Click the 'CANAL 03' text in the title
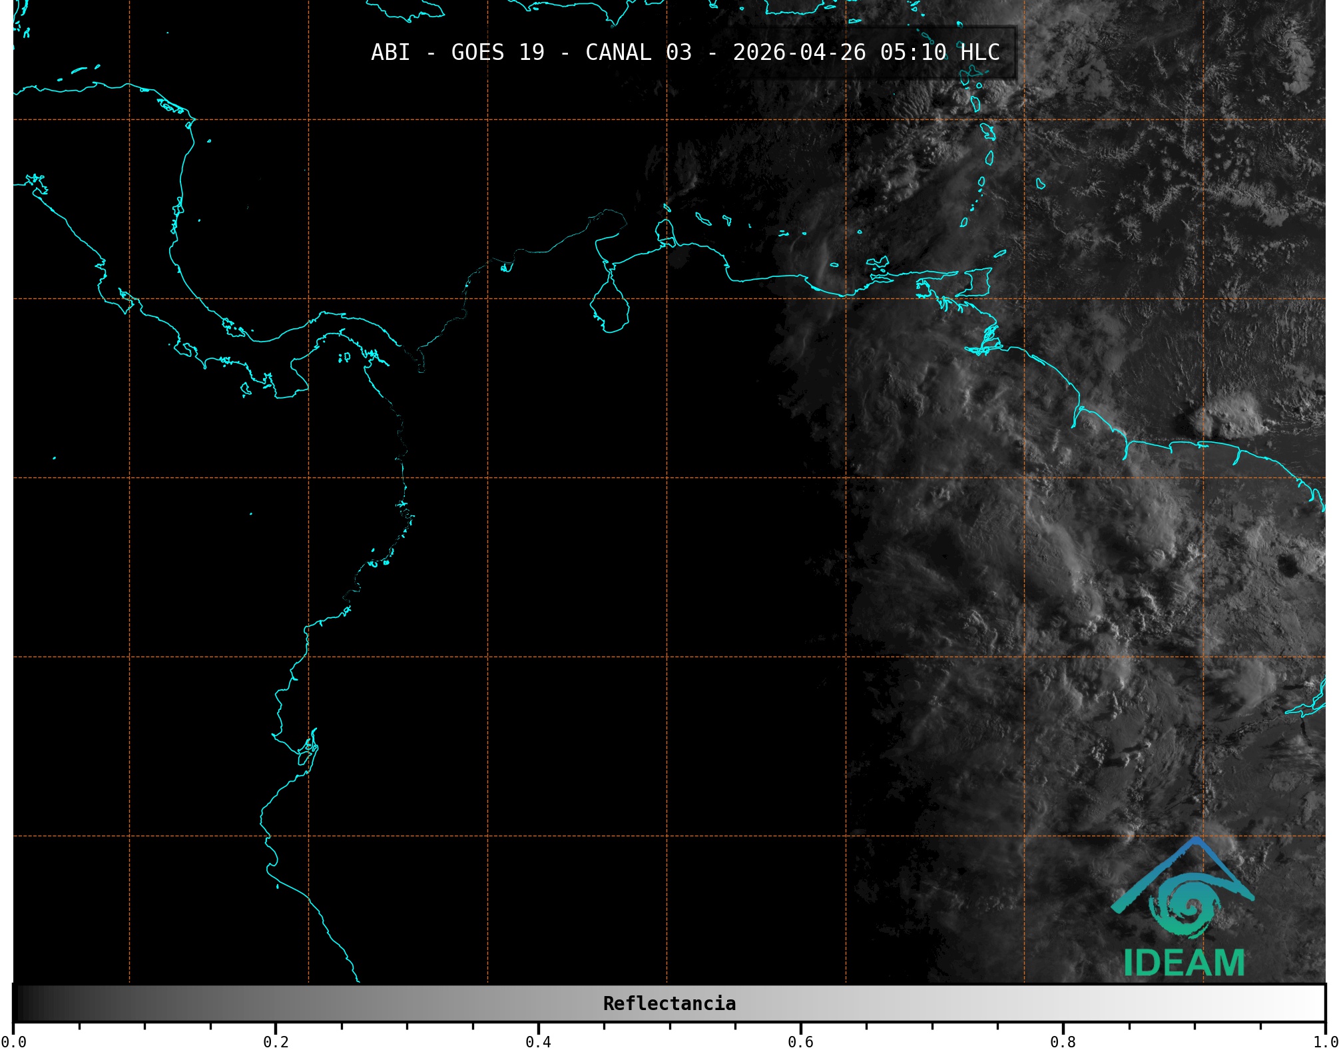1339x1050 pixels. point(638,53)
